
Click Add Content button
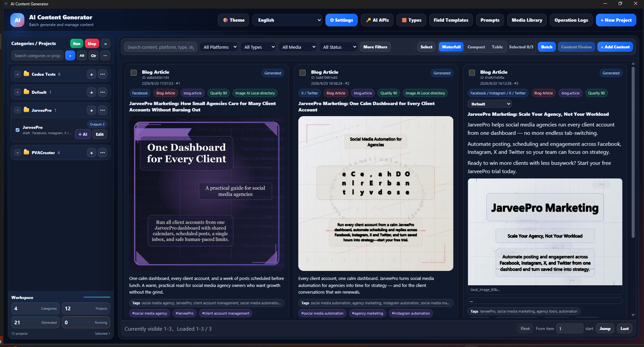coord(615,47)
